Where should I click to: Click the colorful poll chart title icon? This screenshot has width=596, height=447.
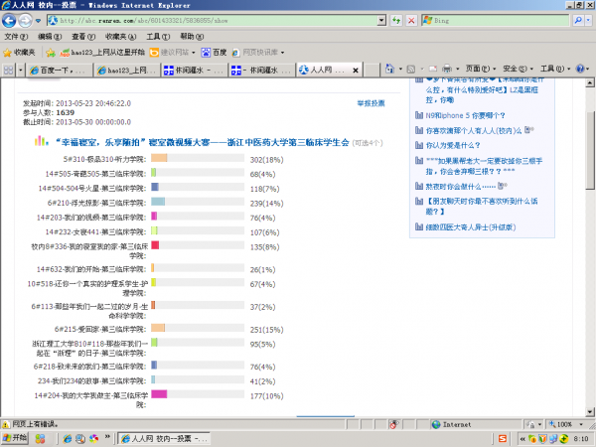(41, 141)
